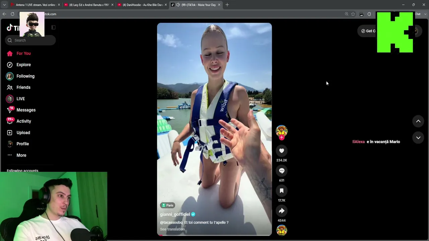Viewport: 429px width, 241px height.
Task: Click the verified badge beside gianni_gofficiel
Action: click(x=193, y=214)
